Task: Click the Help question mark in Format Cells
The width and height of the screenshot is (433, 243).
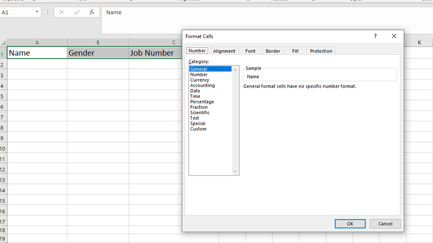Action: click(375, 36)
